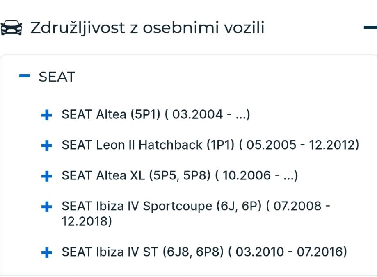
Task: Expand SEAT Leon II Hatchback plus icon
Action: 47,145
